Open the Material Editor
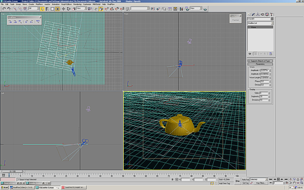 click(x=181, y=9)
